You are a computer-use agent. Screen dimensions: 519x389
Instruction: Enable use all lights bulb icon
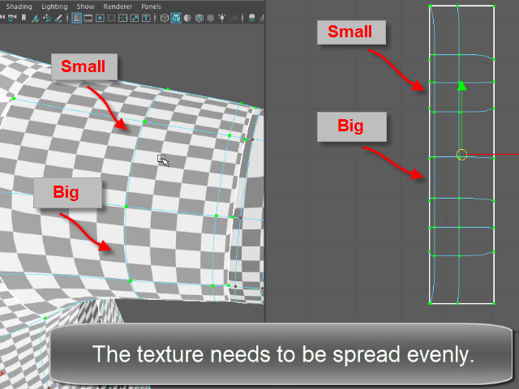[x=221, y=17]
